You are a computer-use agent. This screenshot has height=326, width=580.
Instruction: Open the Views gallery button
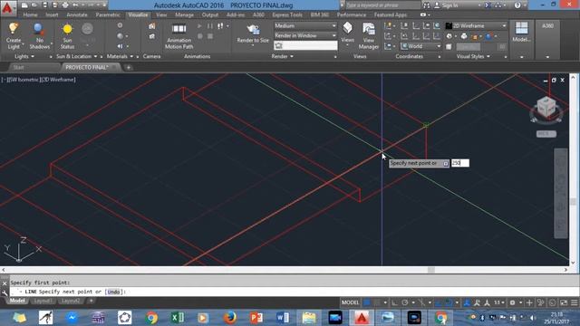tap(348, 33)
